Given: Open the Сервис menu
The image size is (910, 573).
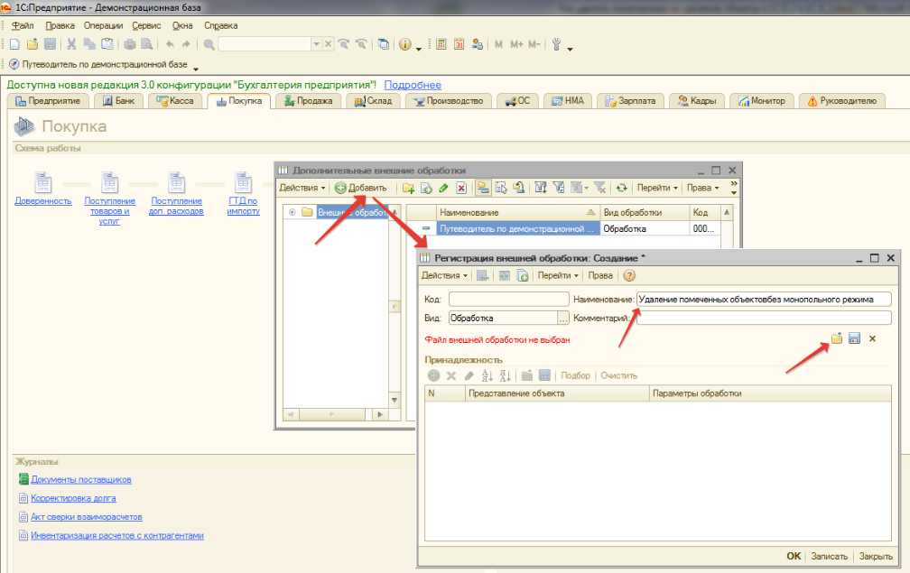Looking at the screenshot, I should [x=145, y=25].
